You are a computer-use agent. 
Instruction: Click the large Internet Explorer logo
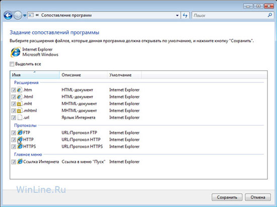[16, 52]
